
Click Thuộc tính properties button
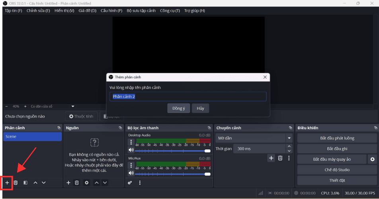coord(81,116)
